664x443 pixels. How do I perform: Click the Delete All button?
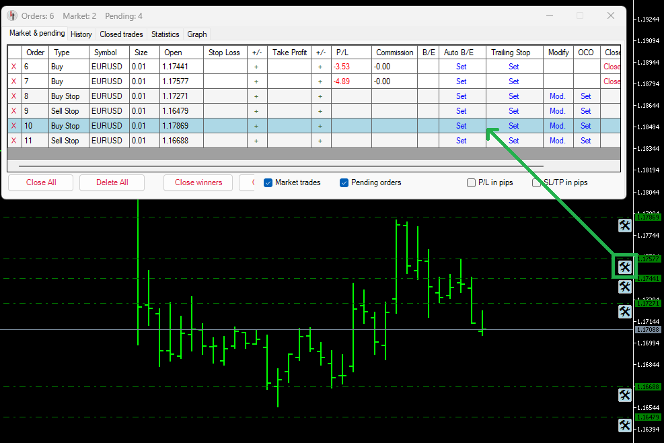click(112, 182)
